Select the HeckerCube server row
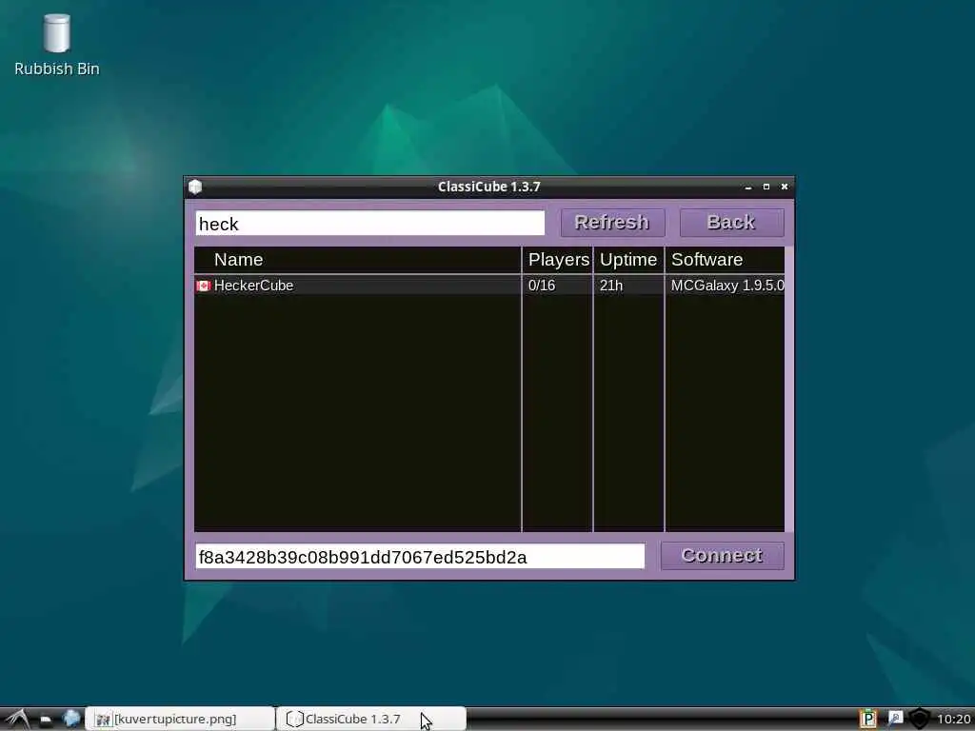 [489, 286]
